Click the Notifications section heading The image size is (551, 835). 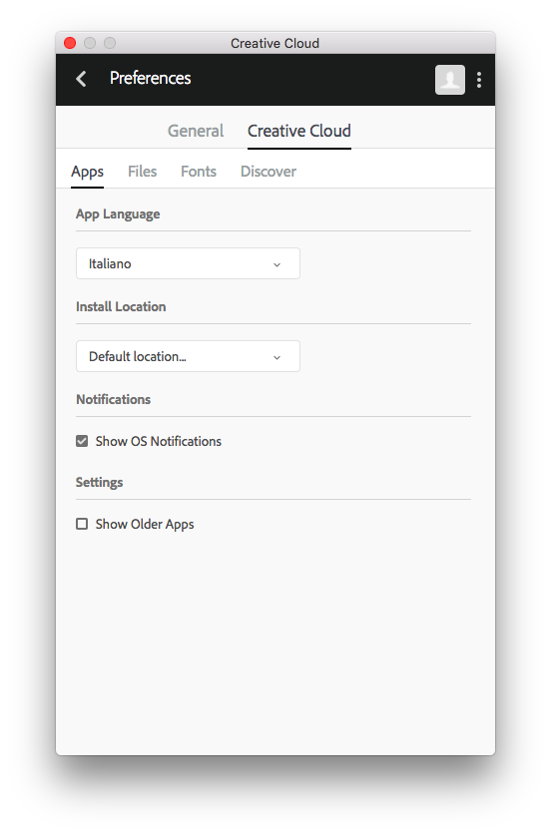113,399
